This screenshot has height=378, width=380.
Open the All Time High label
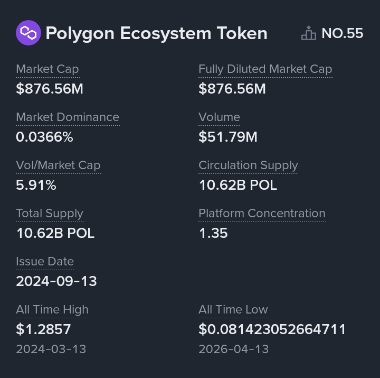click(52, 310)
